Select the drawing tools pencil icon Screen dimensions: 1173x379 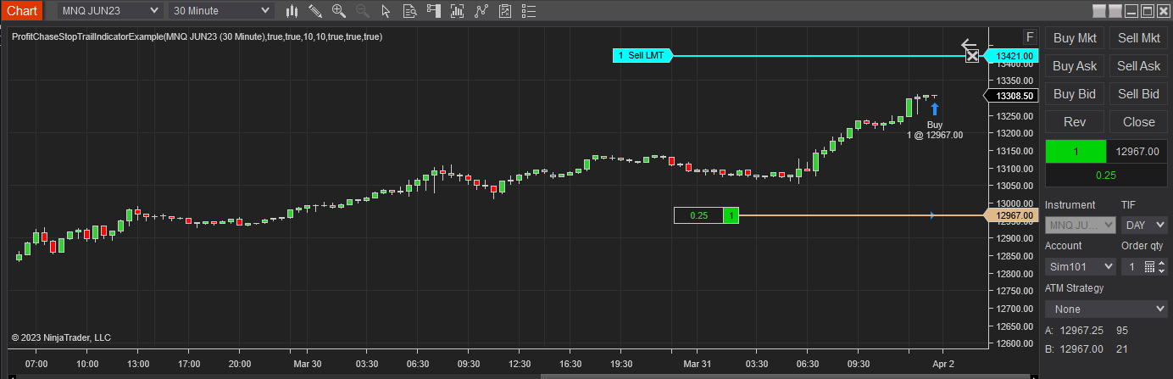pos(315,11)
